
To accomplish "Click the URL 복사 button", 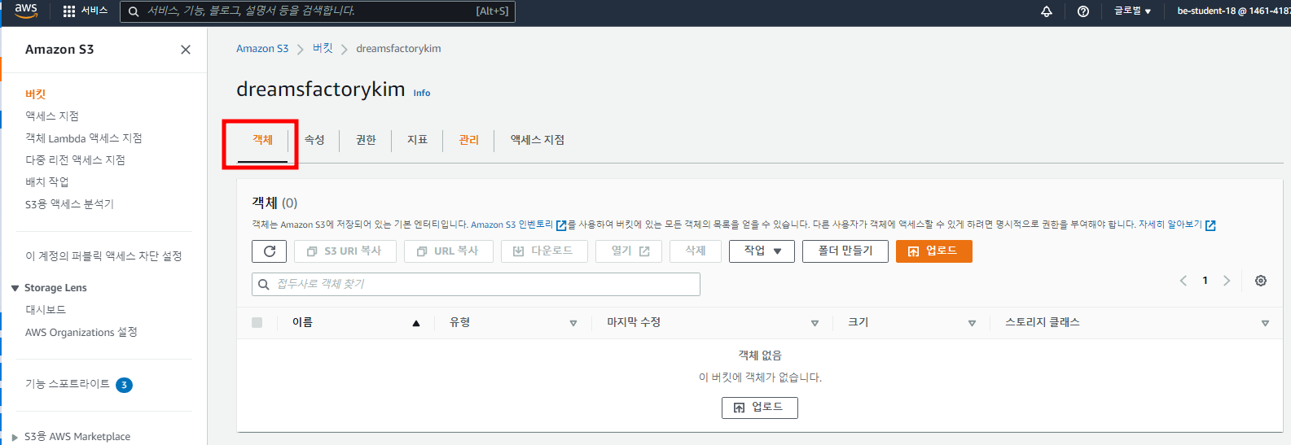I will click(448, 251).
